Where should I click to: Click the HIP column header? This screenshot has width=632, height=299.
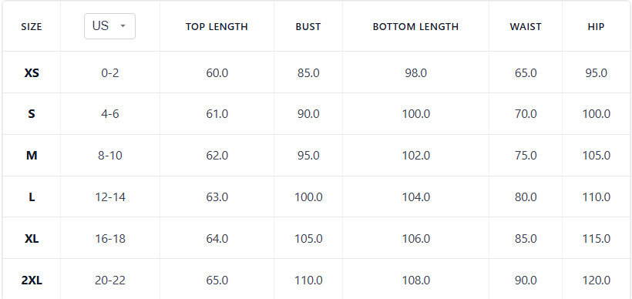tap(596, 27)
